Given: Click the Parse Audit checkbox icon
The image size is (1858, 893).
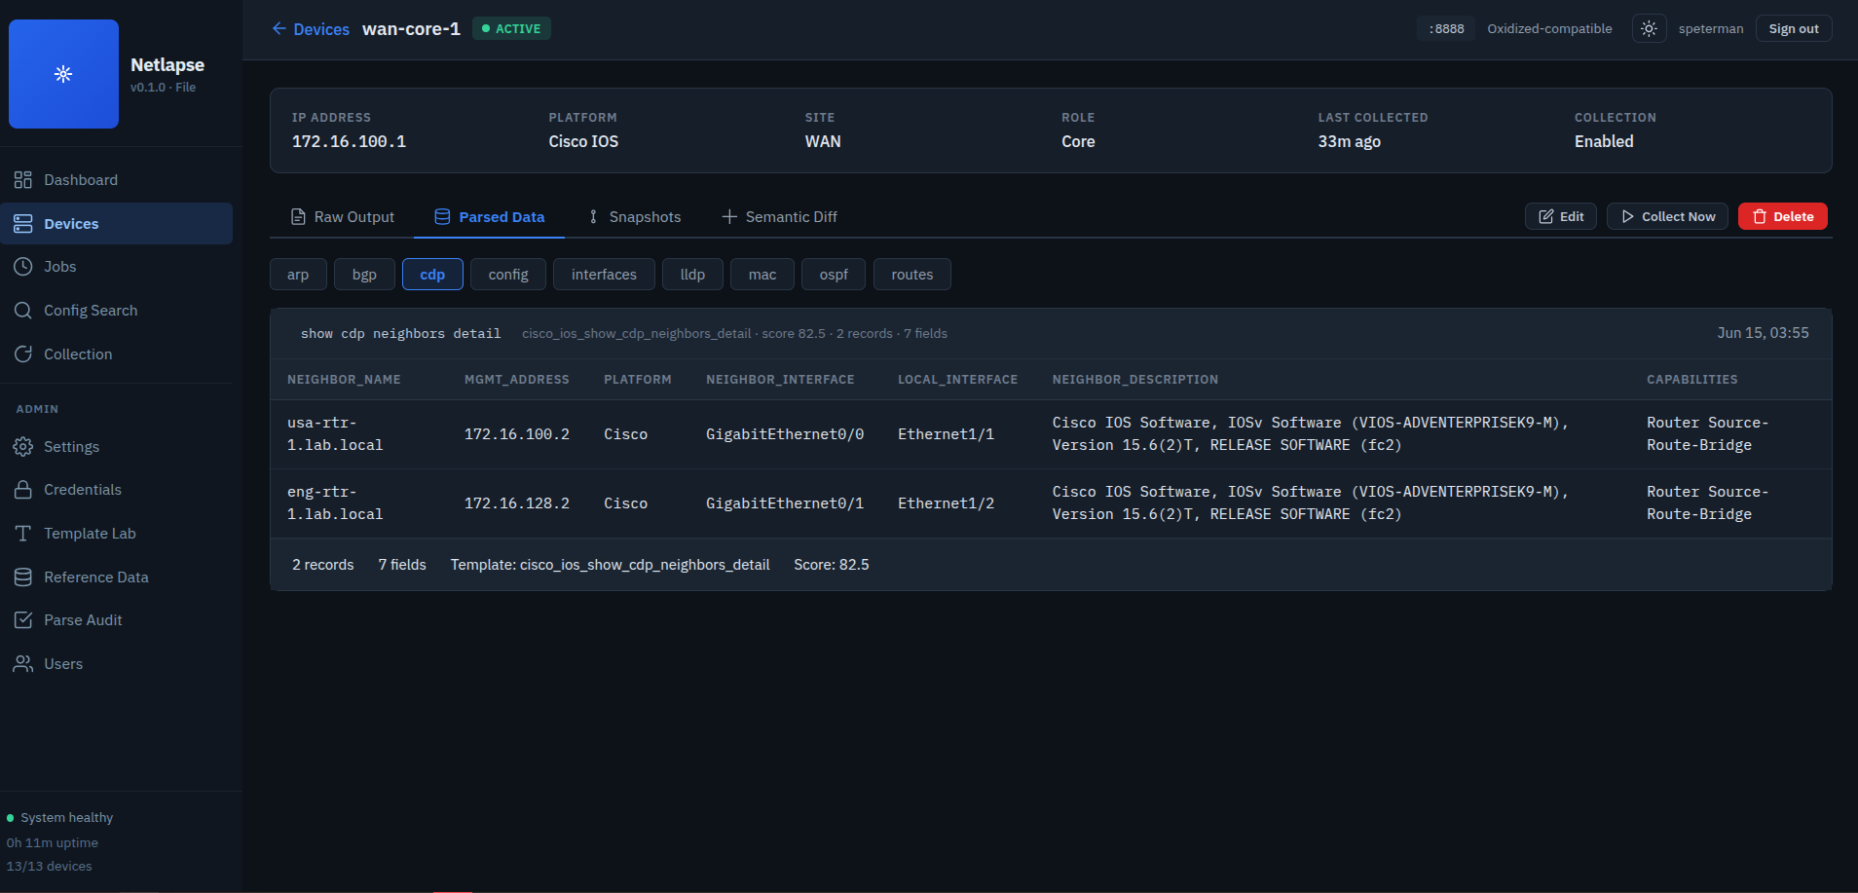Looking at the screenshot, I should tap(23, 620).
